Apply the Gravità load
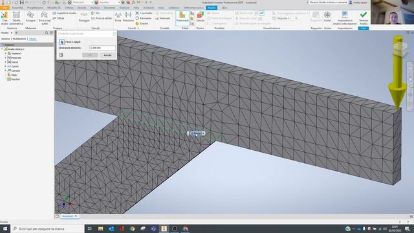Screen dimensions: 414x233 142,23
